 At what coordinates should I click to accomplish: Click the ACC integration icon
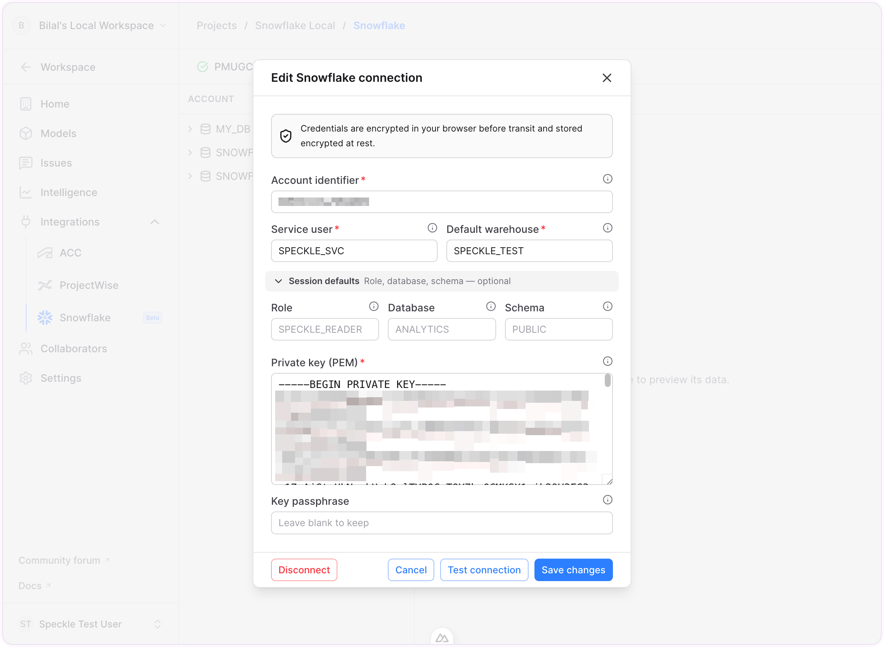(x=45, y=253)
